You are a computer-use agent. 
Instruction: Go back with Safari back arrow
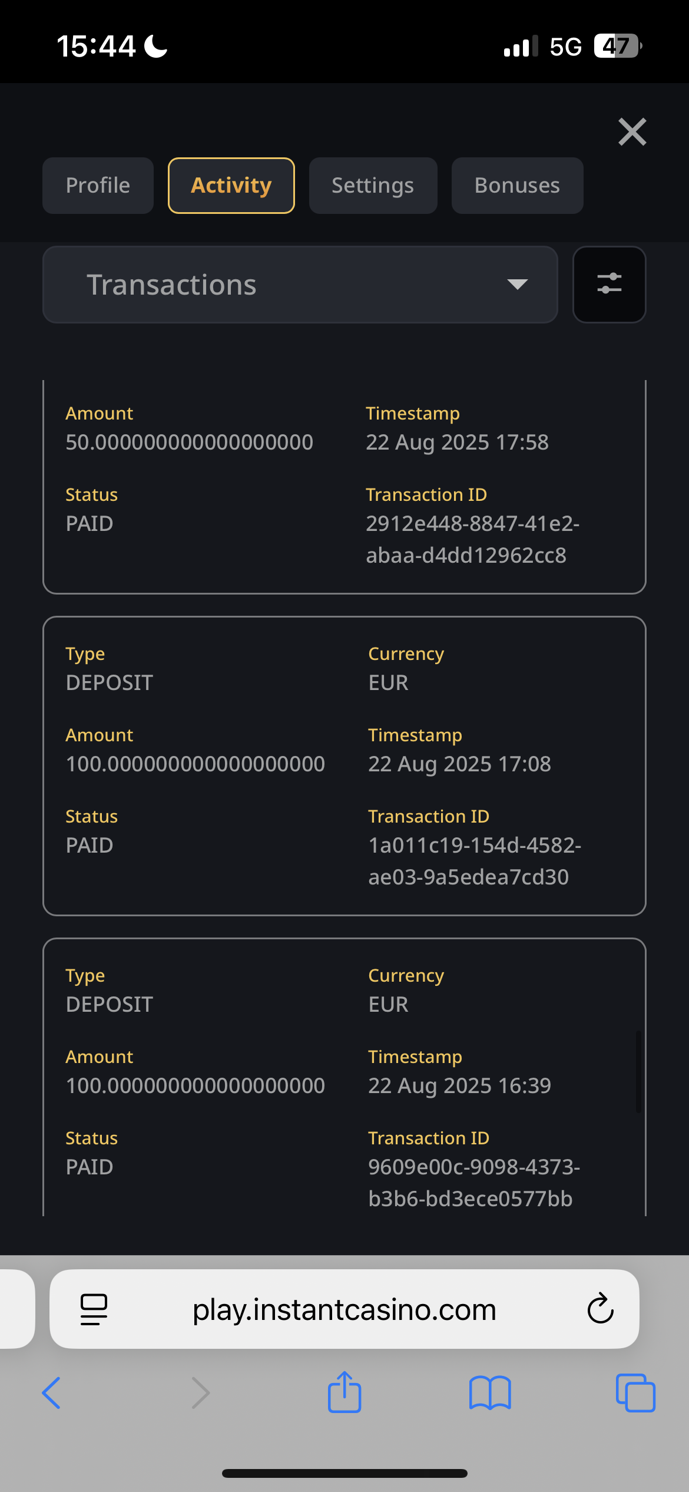(x=52, y=1393)
